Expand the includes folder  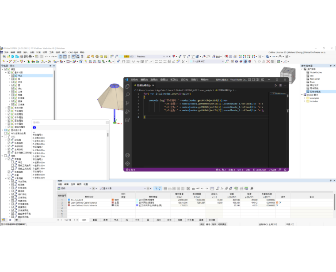[x=305, y=101]
